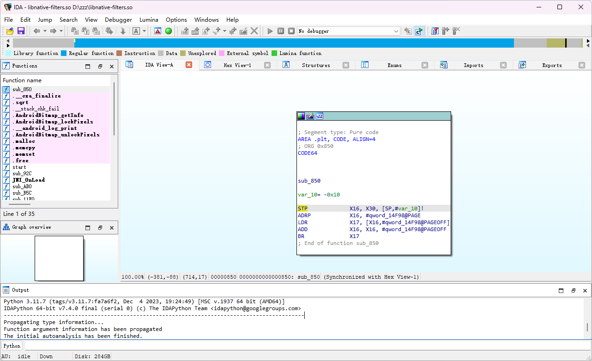This screenshot has width=592, height=361.
Task: Switch to the Exports tab
Action: 552,65
